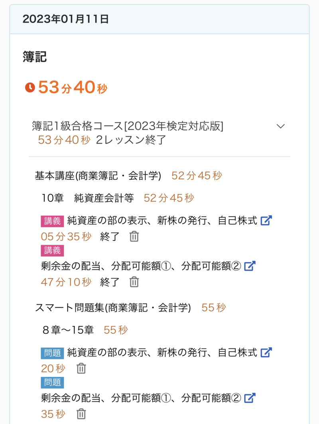The image size is (319, 424).
Task: Select the 10章 純資産会計等 chapter row
Action: 88,198
